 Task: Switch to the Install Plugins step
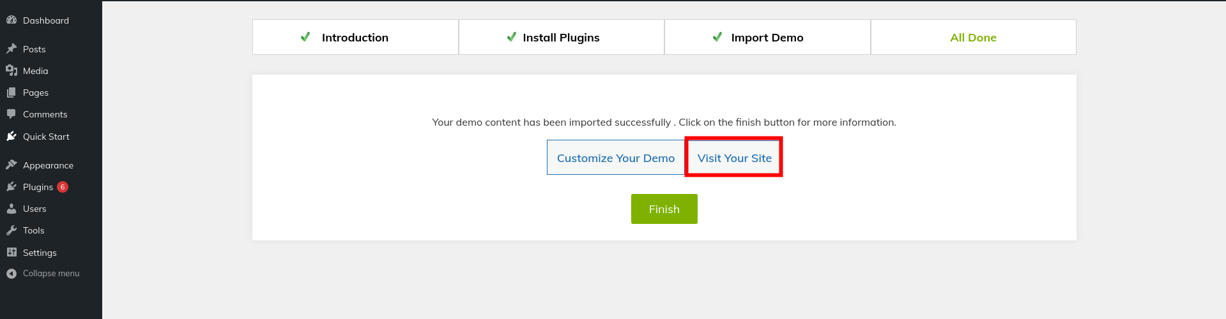[561, 38]
